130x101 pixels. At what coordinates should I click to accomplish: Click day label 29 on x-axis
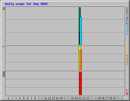(x=114, y=98)
